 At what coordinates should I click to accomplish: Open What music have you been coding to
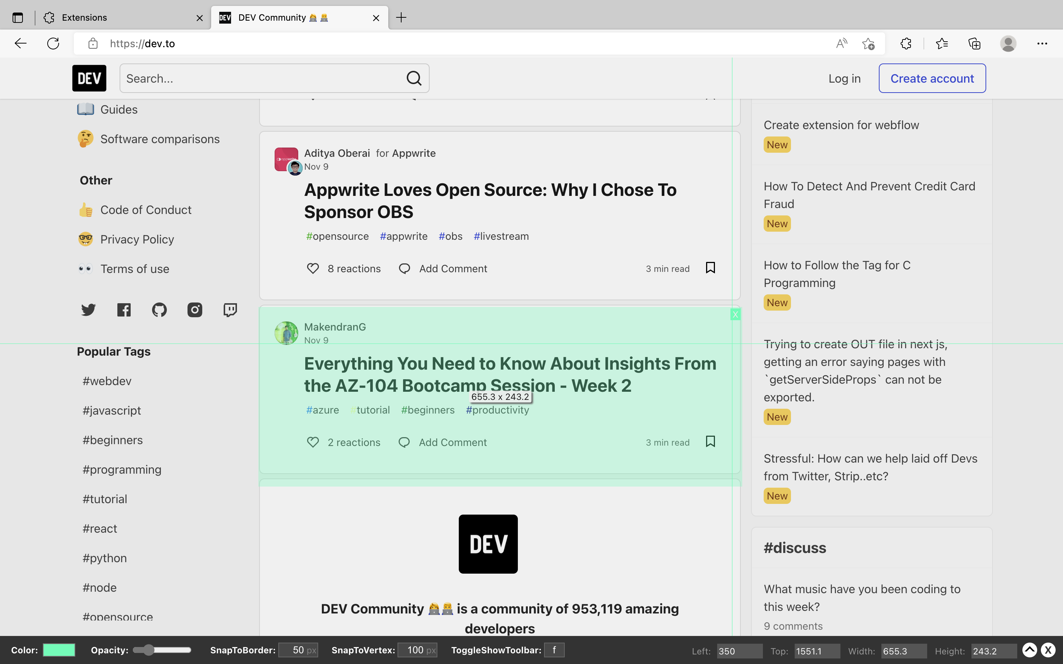862,598
